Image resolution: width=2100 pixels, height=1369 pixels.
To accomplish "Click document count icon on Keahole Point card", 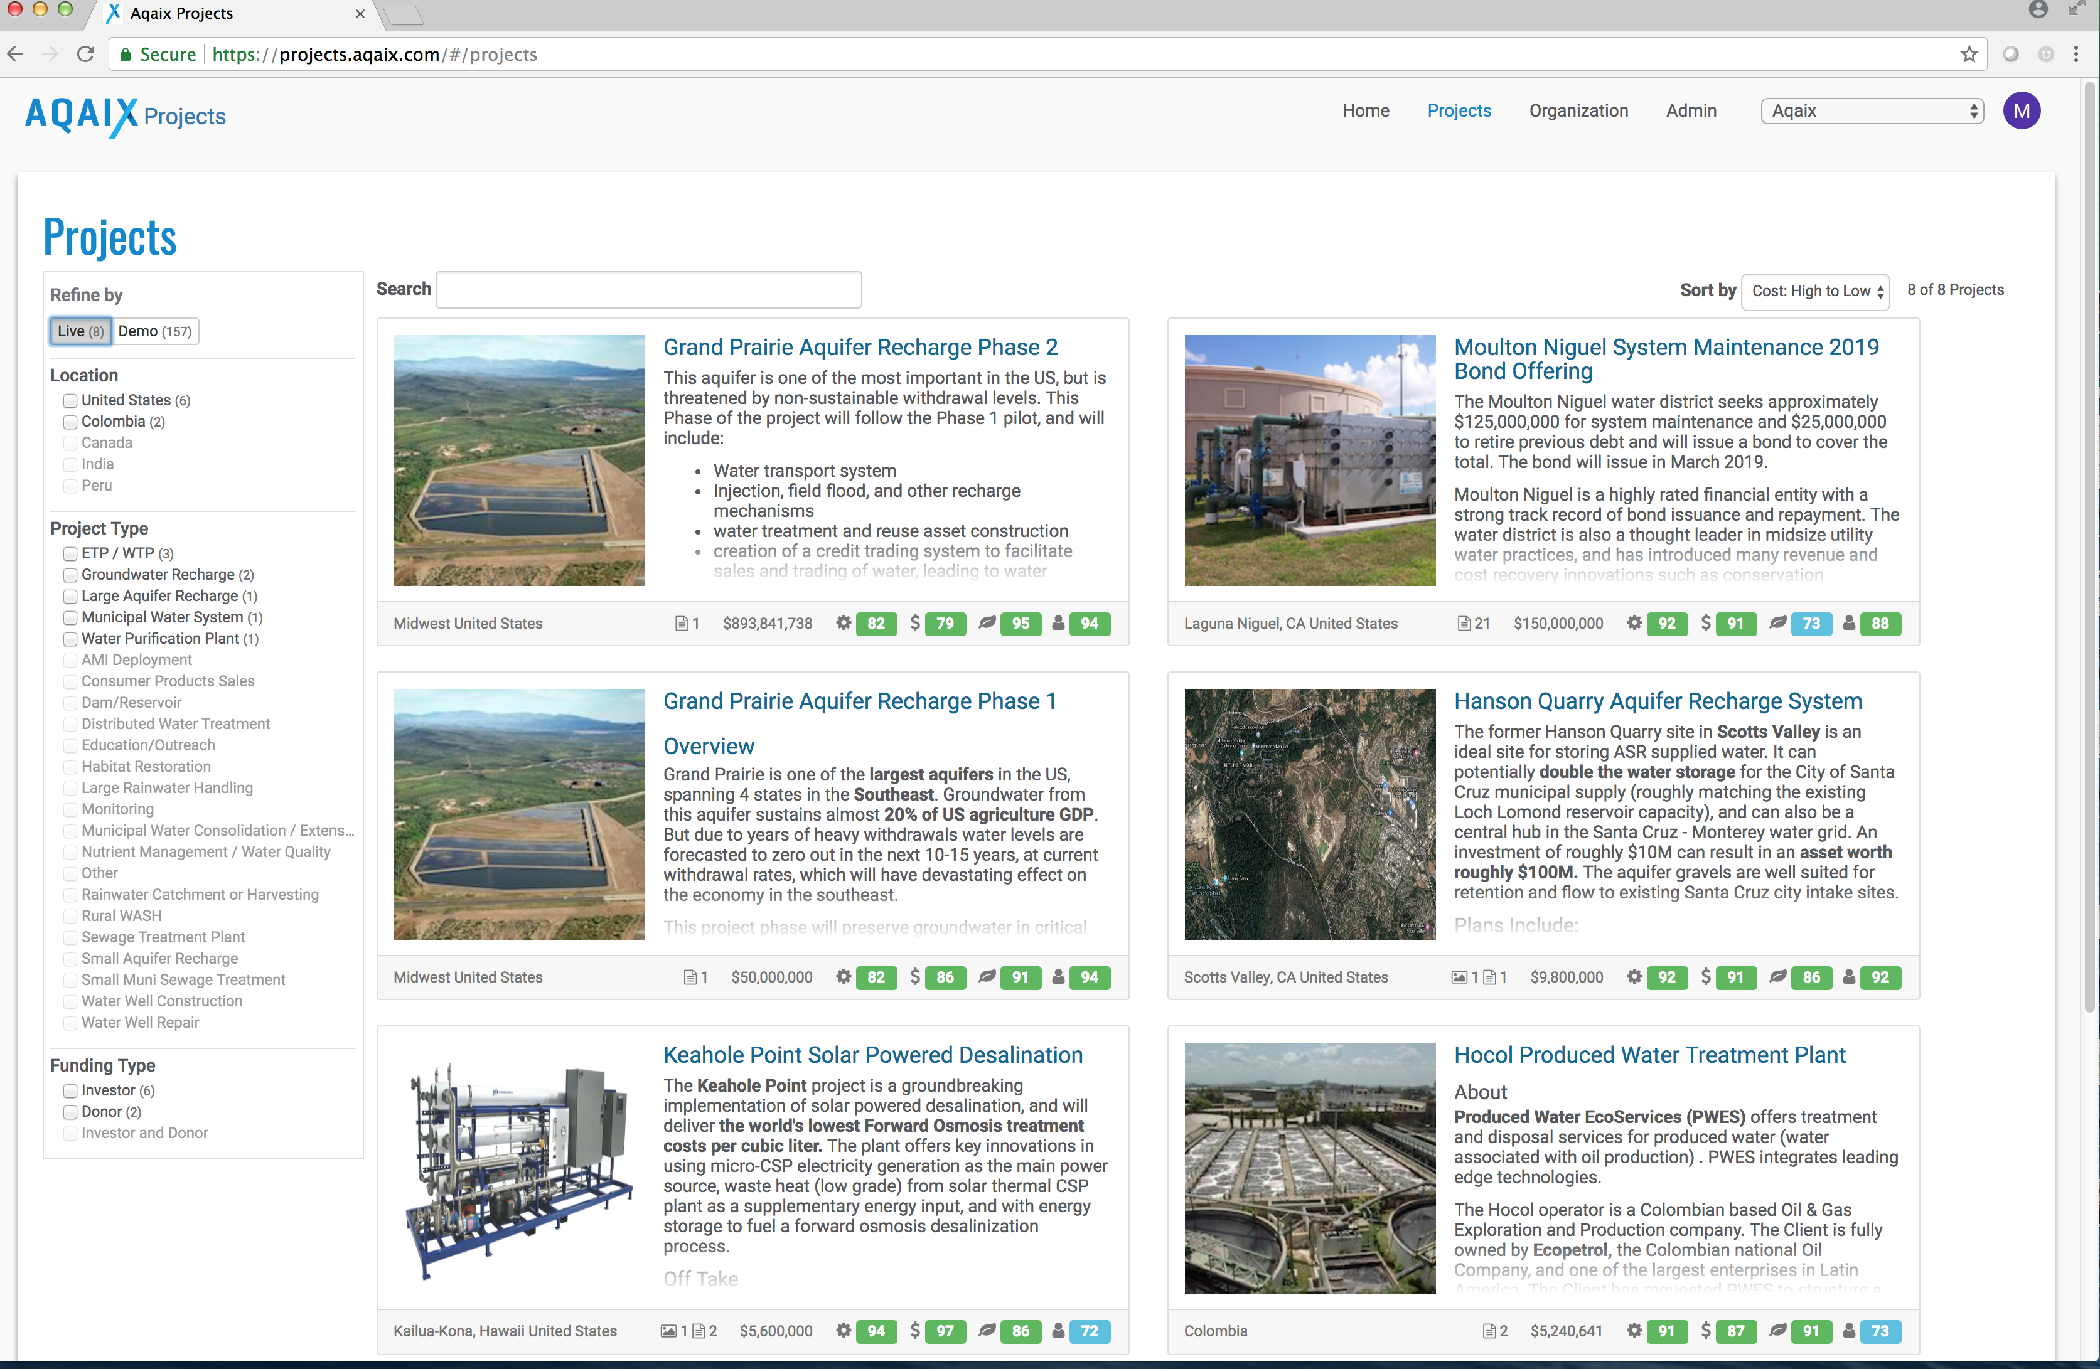I will coord(699,1331).
